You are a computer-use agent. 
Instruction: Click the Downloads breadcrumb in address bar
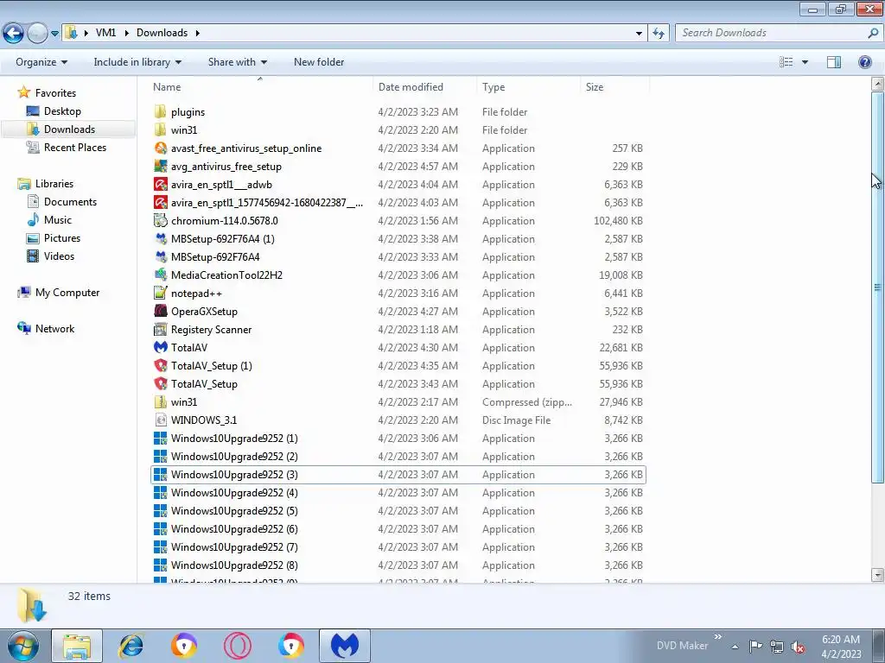pyautogui.click(x=162, y=33)
